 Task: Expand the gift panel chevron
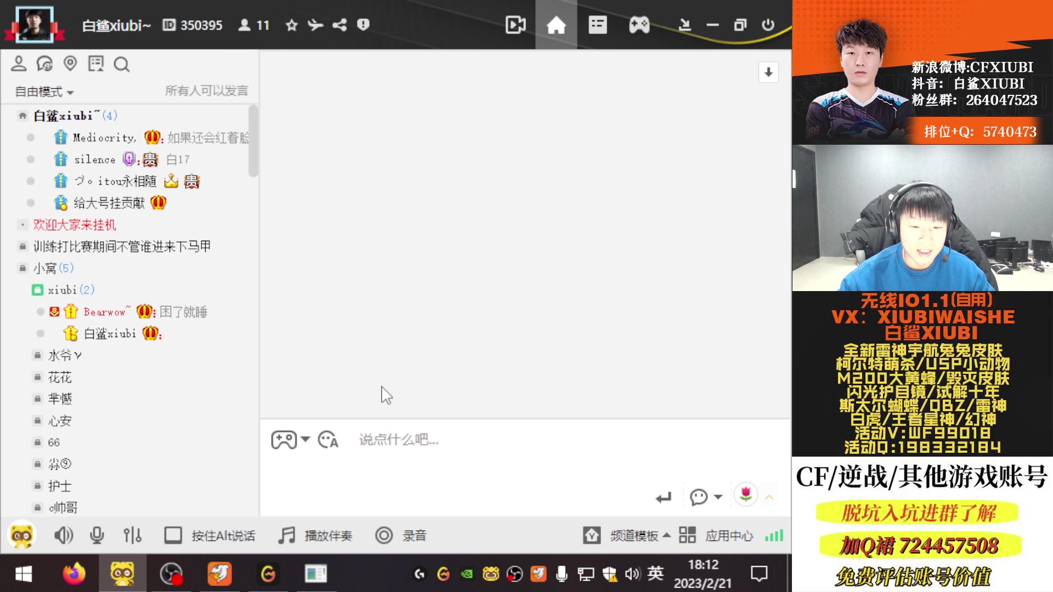pyautogui.click(x=769, y=497)
